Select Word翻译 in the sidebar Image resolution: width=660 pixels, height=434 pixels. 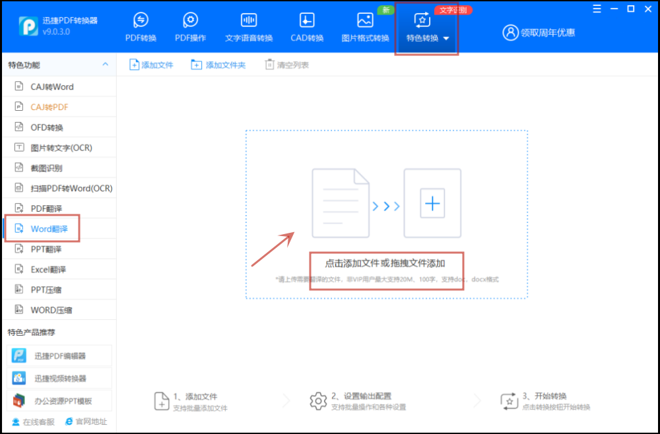click(59, 229)
